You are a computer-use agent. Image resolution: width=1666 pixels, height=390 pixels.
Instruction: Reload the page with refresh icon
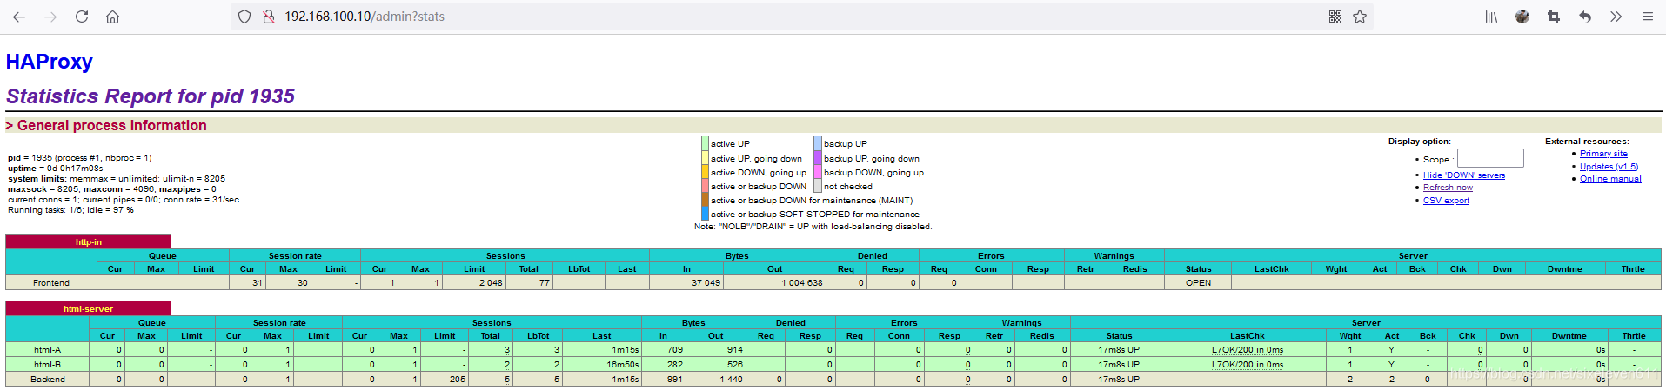point(82,17)
